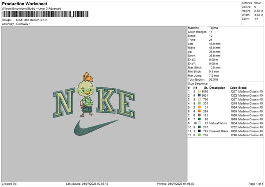Click code 1079 in stop row 8

tap(234, 120)
